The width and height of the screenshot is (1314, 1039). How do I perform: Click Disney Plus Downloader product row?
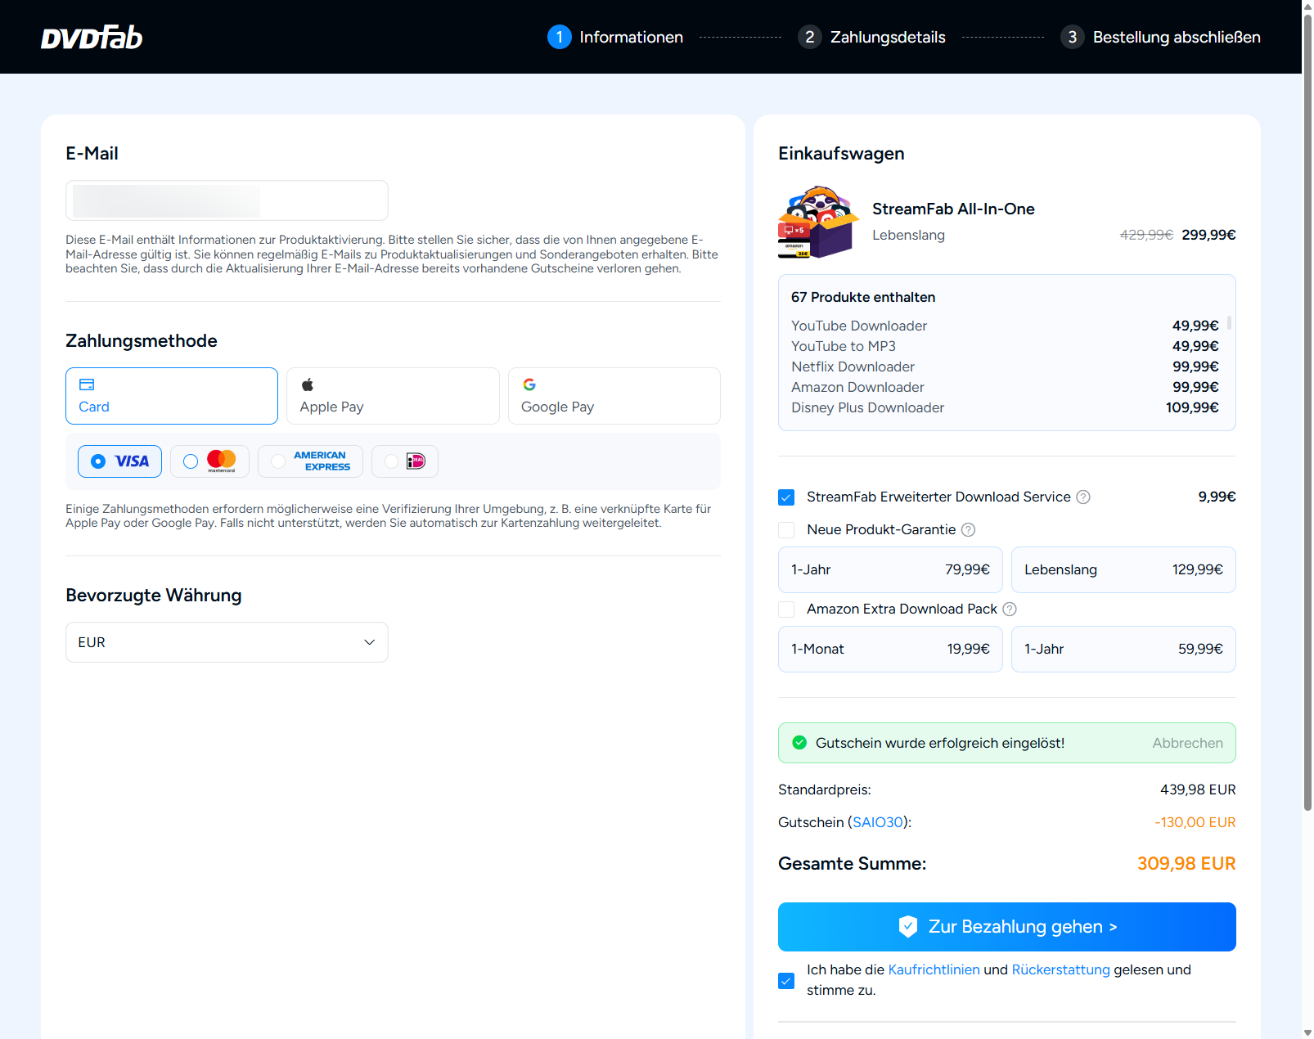1005,407
